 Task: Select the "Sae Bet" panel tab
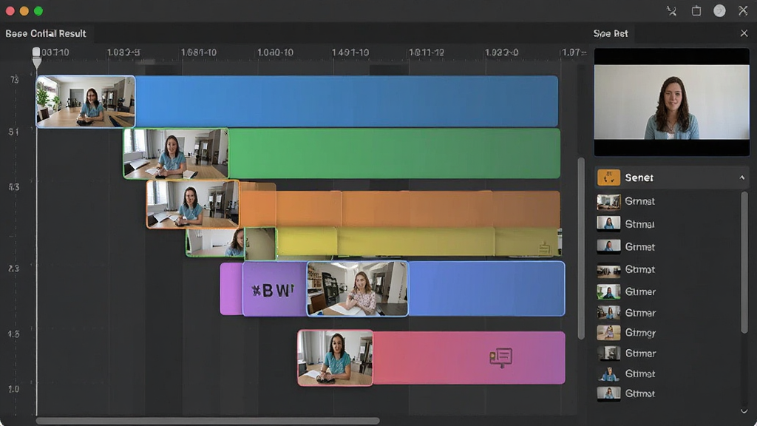(611, 33)
